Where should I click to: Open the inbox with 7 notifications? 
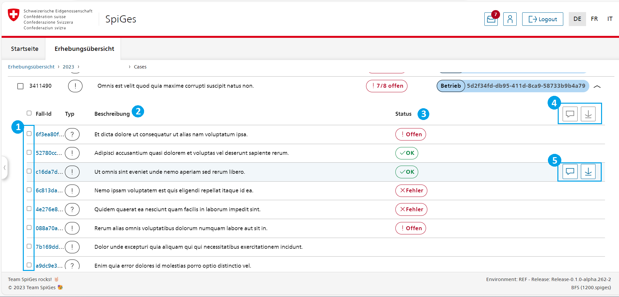pos(491,19)
